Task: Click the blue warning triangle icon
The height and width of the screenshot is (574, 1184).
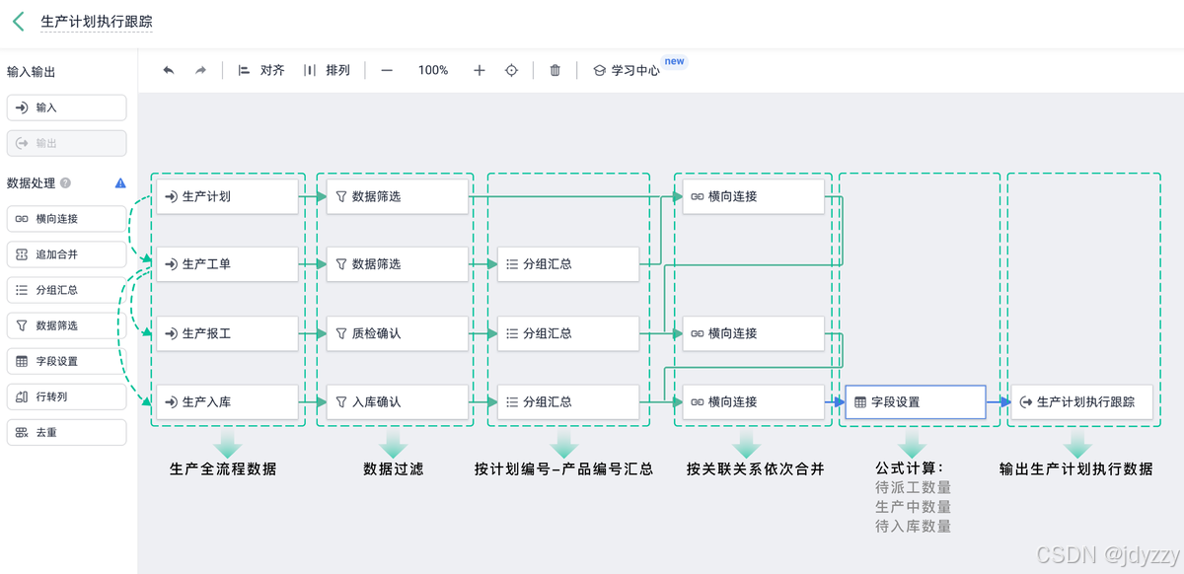Action: click(x=120, y=183)
